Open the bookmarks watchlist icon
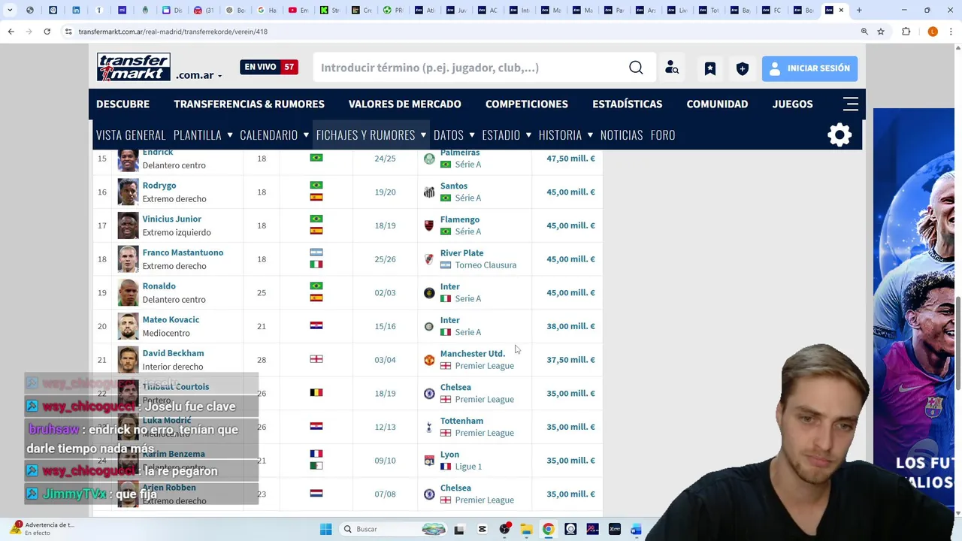Viewport: 962px width, 541px height. pyautogui.click(x=709, y=68)
